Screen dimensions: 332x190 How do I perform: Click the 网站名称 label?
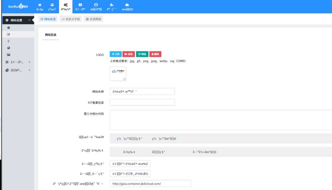[x=98, y=92]
